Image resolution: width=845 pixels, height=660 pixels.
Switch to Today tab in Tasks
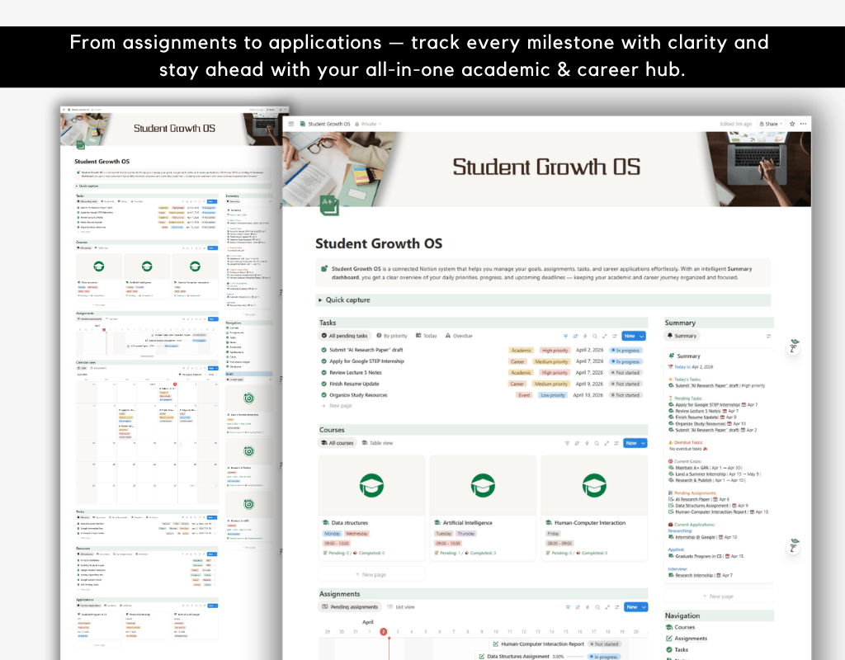(x=427, y=336)
